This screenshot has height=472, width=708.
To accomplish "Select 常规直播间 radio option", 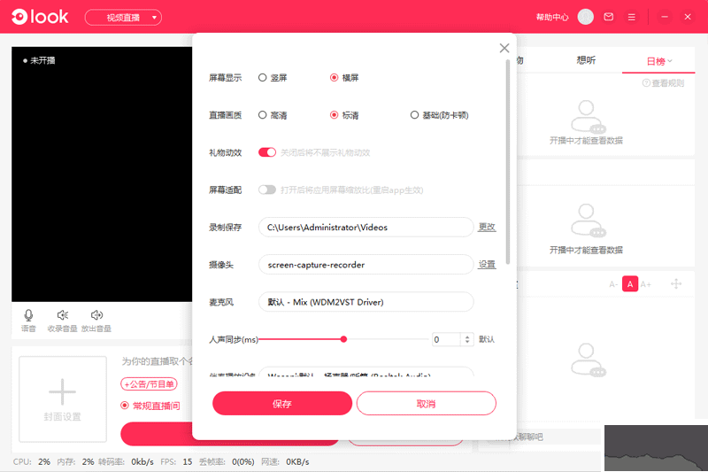I will coord(150,406).
